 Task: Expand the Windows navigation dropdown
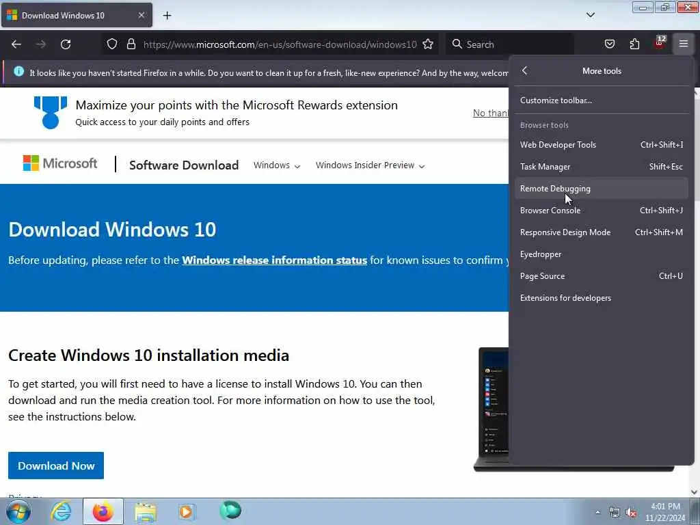277,165
